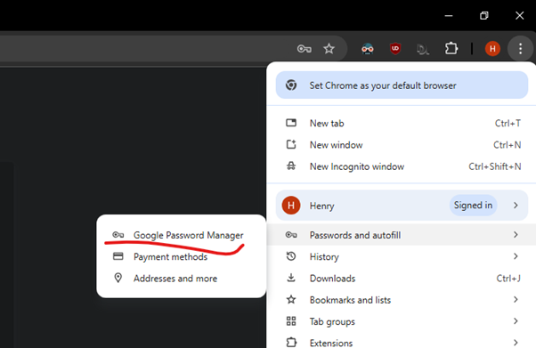Bookmark this page with the star icon

click(x=329, y=49)
